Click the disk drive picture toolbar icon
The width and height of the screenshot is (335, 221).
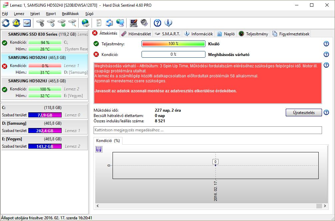[x=27, y=23]
